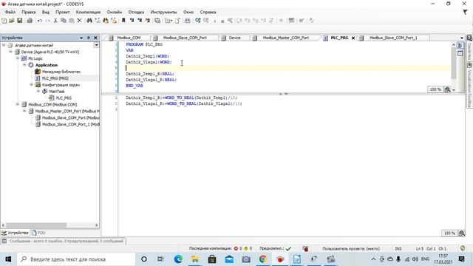
Task: Collapse the Plc Logic node
Action: tap(18, 58)
